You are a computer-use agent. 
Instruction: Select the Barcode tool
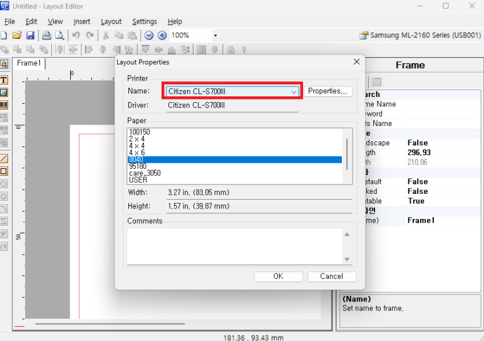pos(4,105)
